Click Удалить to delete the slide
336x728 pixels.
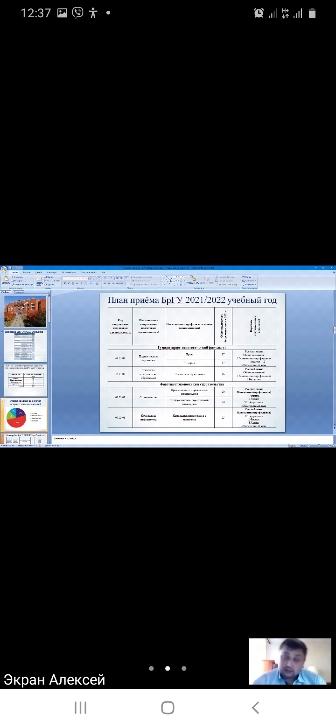pyautogui.click(x=49, y=284)
